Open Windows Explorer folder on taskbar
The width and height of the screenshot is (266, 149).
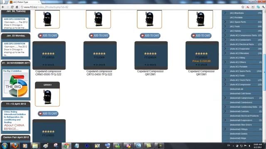click(x=35, y=146)
